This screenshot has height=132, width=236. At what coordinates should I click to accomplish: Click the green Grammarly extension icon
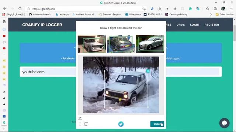pos(190,9)
